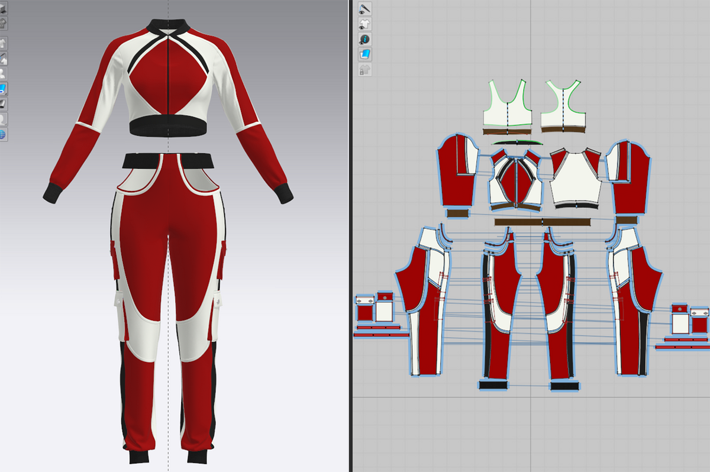Open the blue textured surface dropdown in 3D toolbar

pyautogui.click(x=3, y=89)
